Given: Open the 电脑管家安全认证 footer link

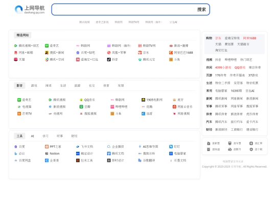Looking at the screenshot, I should (x=233, y=162).
